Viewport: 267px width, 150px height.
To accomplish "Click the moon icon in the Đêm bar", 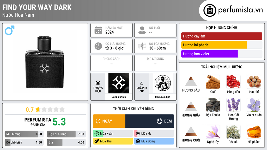I will point(160,121).
